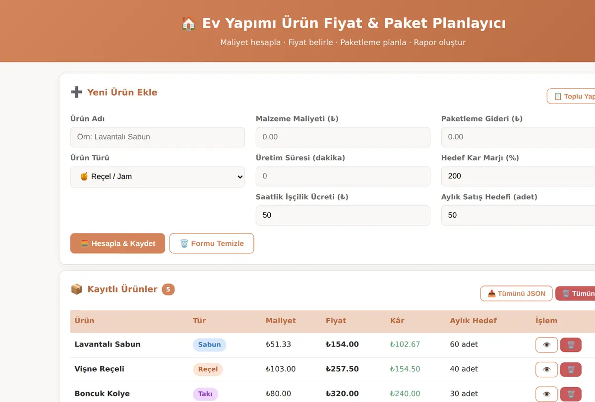
Task: Click Vişne Reçeli product name
Action: coord(99,369)
